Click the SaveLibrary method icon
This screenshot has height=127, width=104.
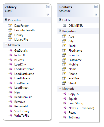pos(10,111)
